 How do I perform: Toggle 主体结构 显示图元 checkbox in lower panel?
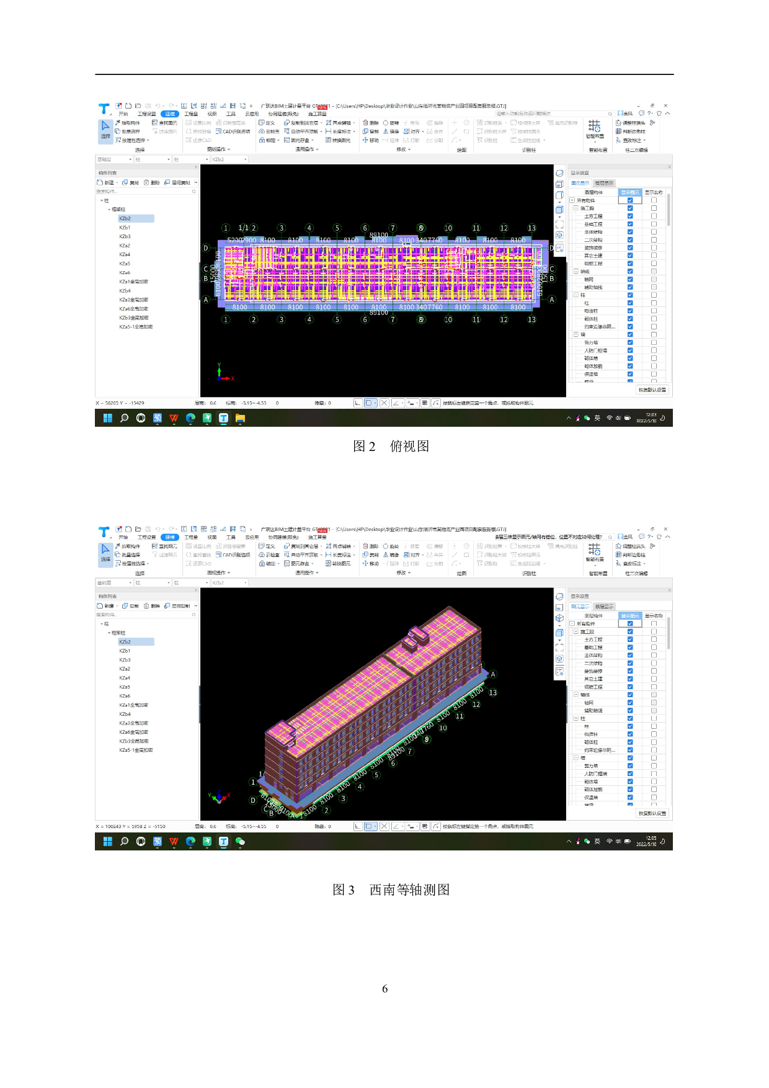[630, 656]
